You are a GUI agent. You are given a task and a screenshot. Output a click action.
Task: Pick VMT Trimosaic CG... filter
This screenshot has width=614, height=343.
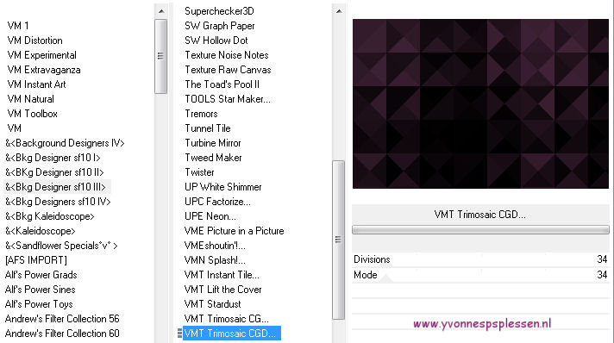coord(226,319)
